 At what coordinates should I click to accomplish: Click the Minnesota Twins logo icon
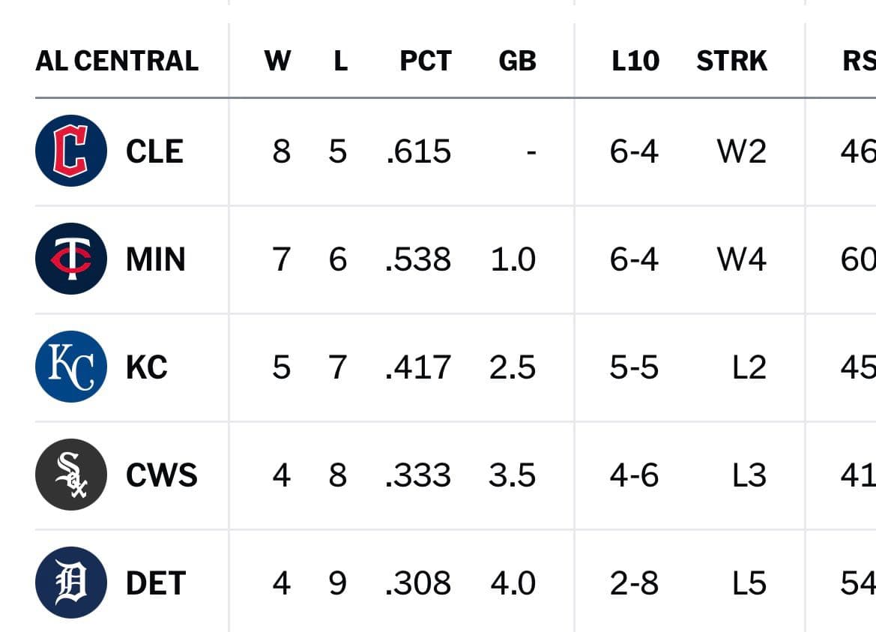[x=71, y=259]
